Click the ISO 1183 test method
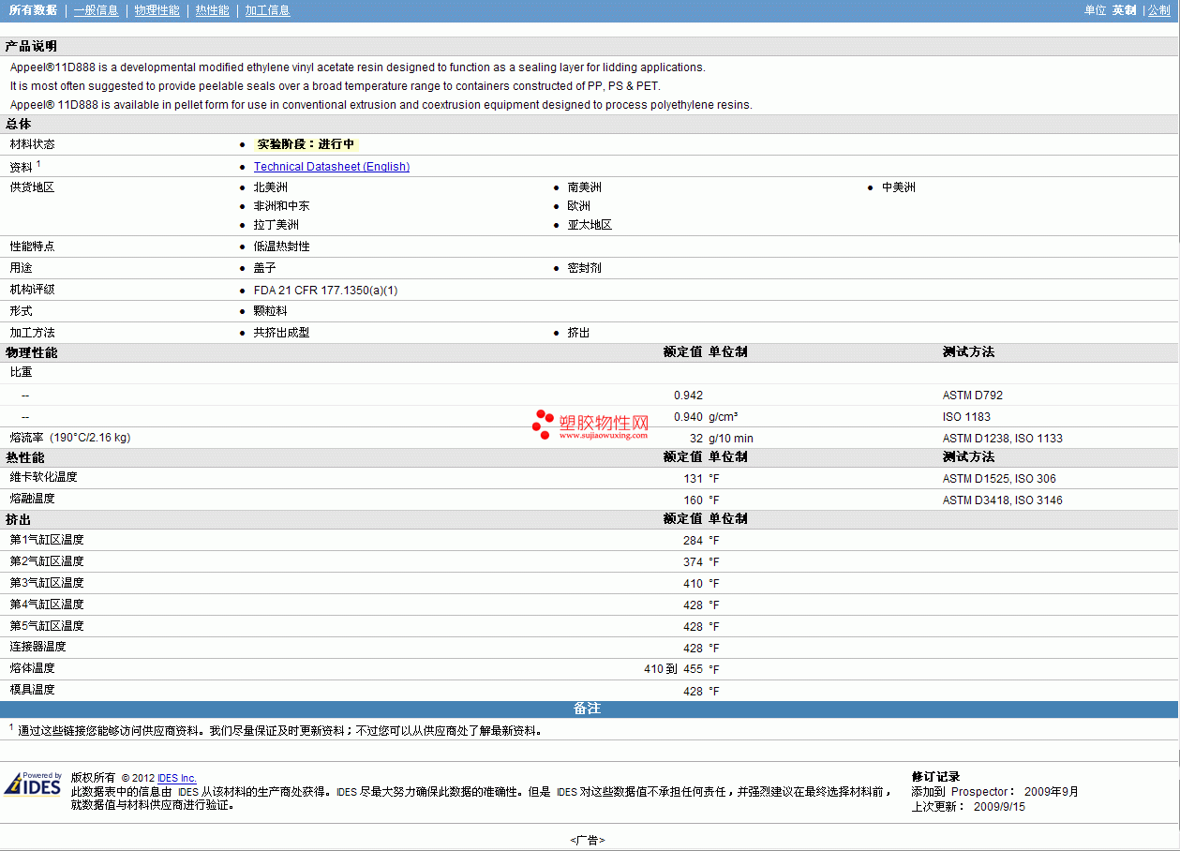 tap(966, 417)
